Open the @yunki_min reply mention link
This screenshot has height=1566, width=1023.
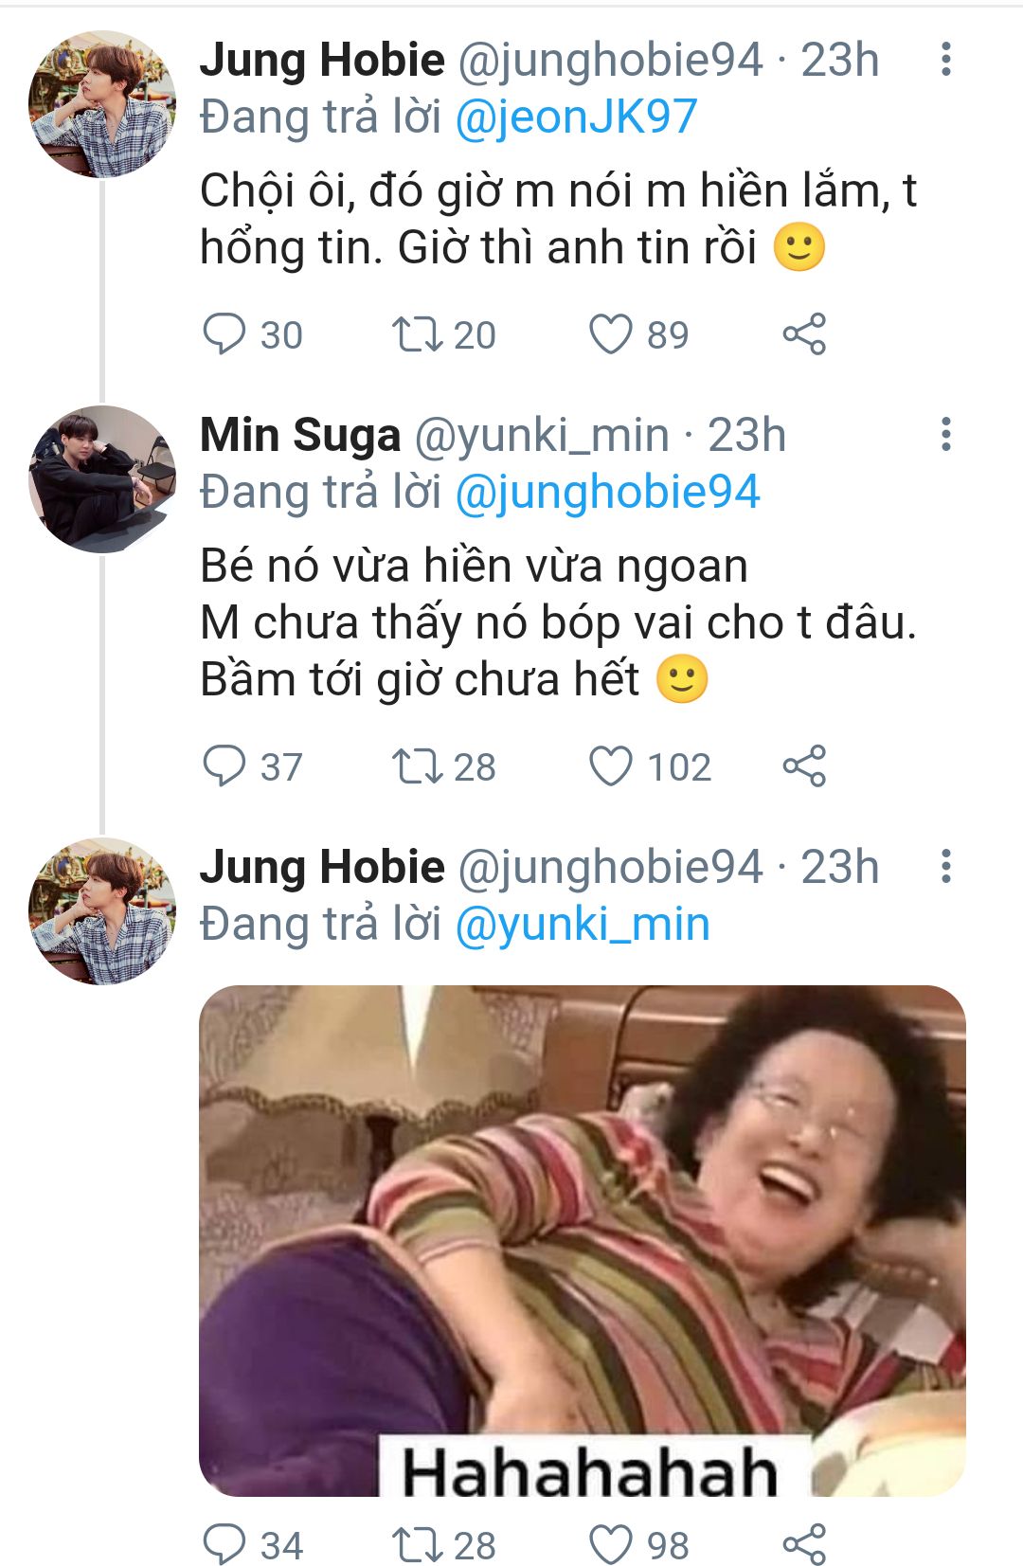583,925
